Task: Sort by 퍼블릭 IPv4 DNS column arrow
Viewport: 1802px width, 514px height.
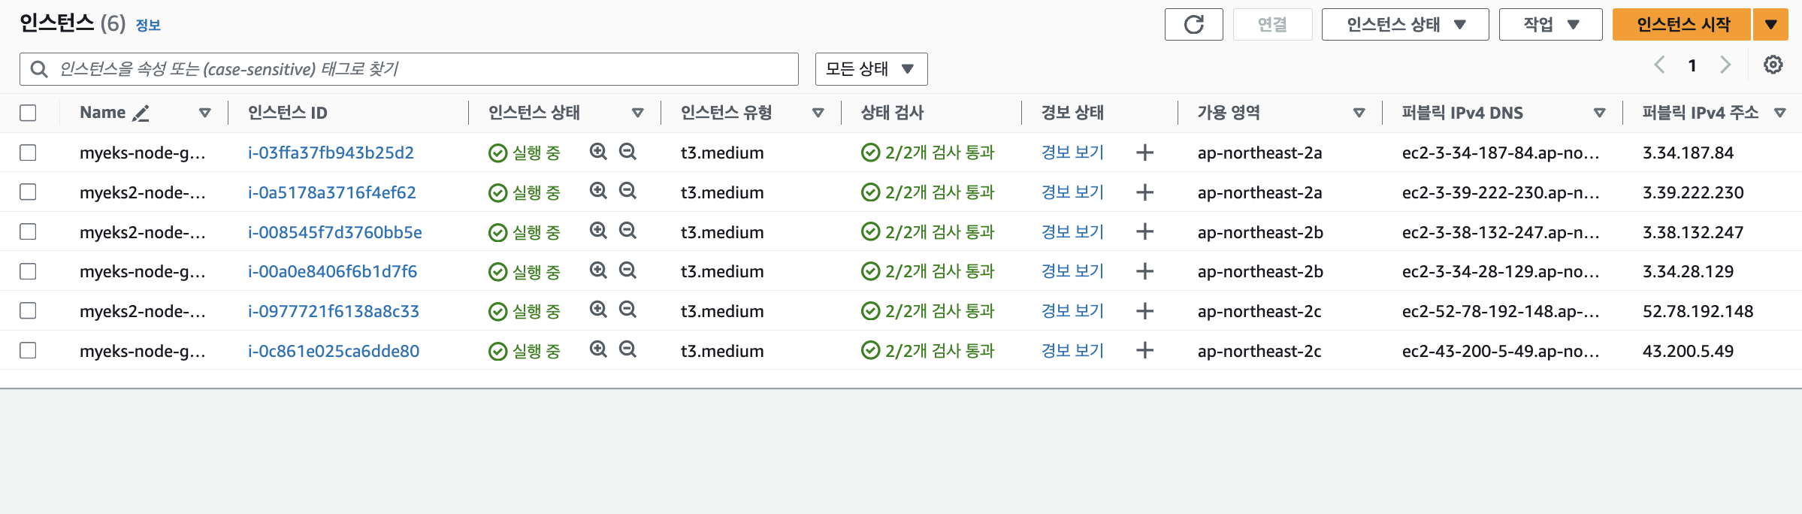Action: (1599, 113)
